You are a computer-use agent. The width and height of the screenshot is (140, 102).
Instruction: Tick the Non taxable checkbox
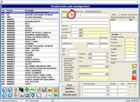point(62,65)
